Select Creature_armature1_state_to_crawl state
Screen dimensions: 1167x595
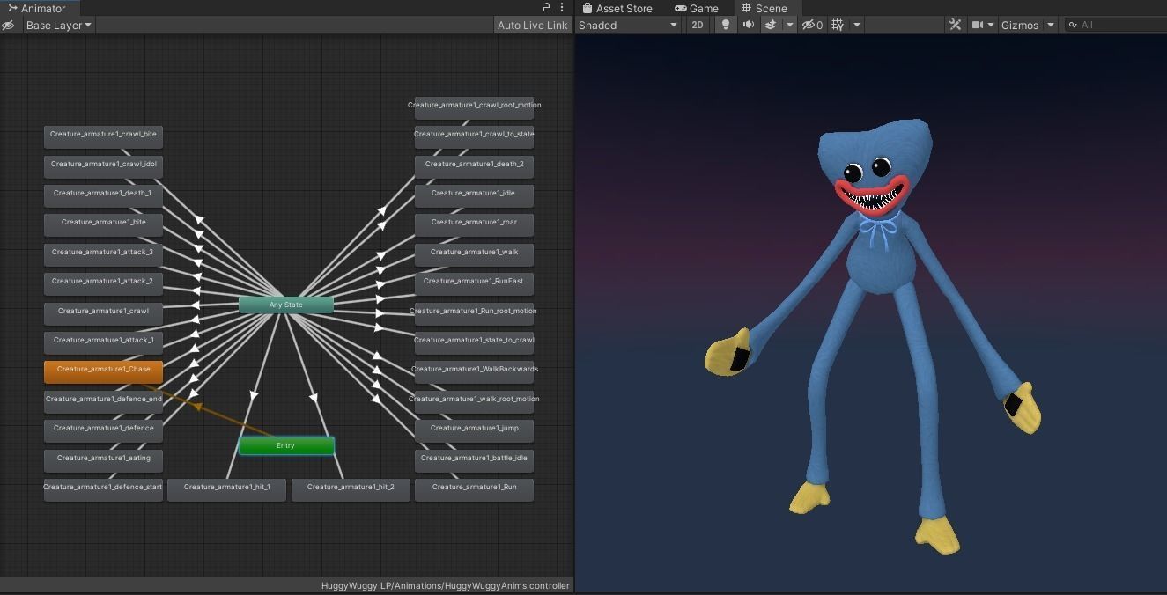coord(474,342)
